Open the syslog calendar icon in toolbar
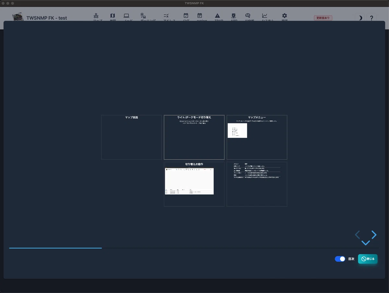This screenshot has height=293, width=389. tap(200, 16)
